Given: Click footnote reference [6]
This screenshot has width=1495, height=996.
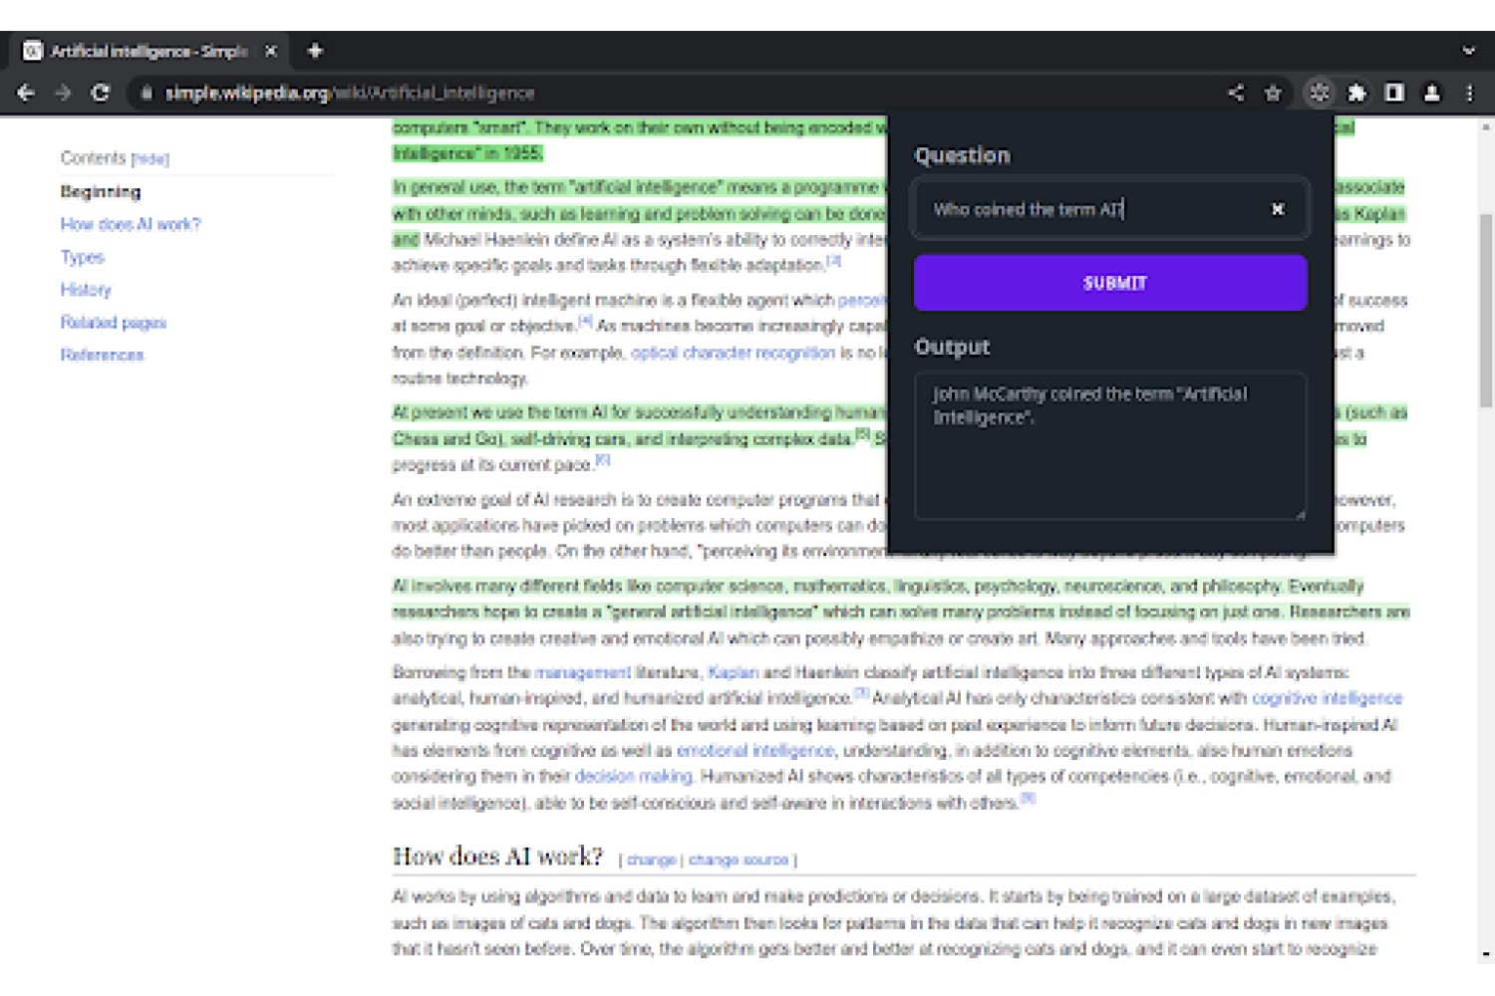Looking at the screenshot, I should tap(602, 460).
